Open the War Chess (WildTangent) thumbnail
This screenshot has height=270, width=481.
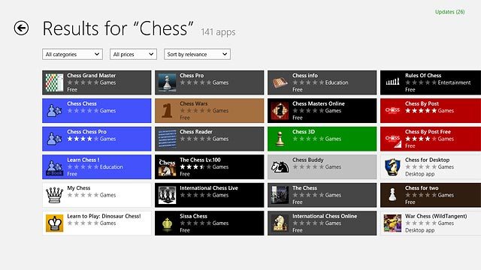click(x=392, y=223)
